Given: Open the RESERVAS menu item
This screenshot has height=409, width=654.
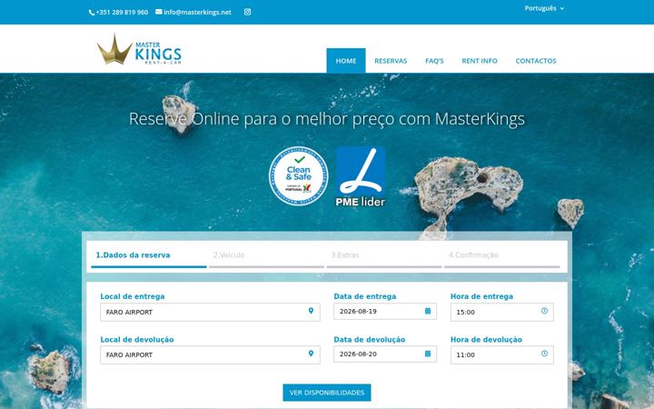Looking at the screenshot, I should coord(391,61).
